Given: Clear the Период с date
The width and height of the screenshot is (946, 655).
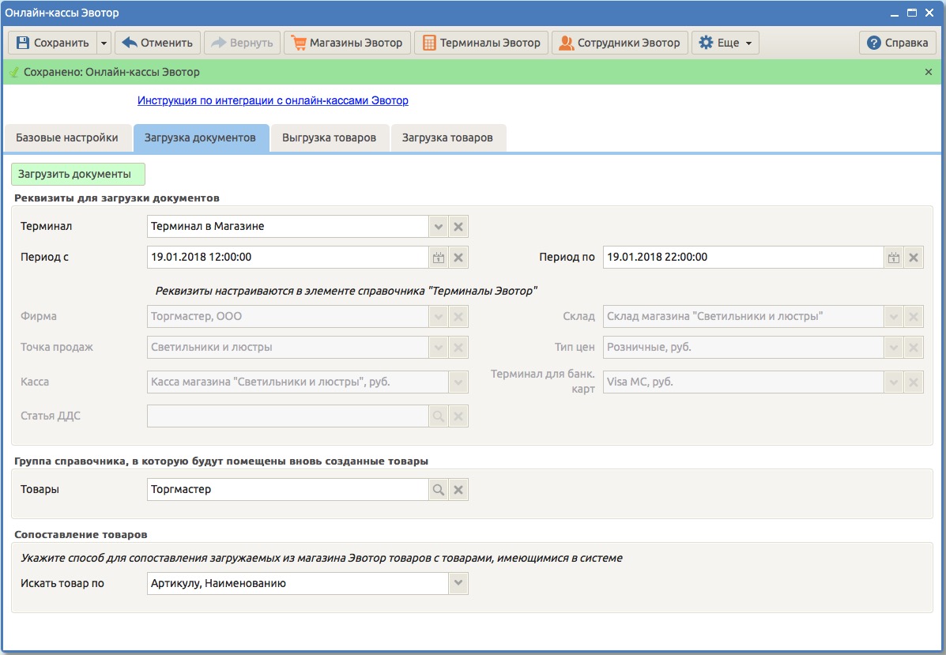Looking at the screenshot, I should coord(458,258).
